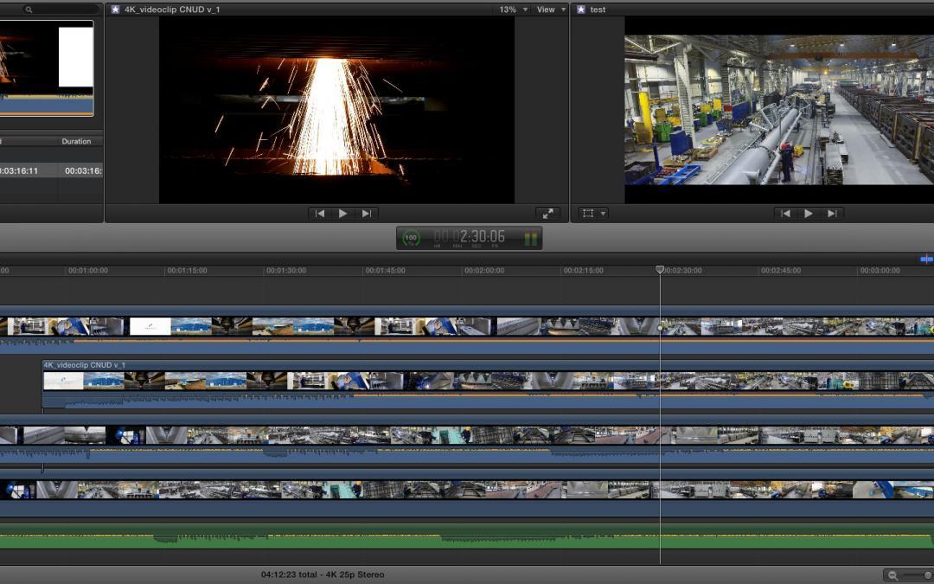Go to previous edit in test viewer
This screenshot has height=584, width=934.
(x=785, y=214)
